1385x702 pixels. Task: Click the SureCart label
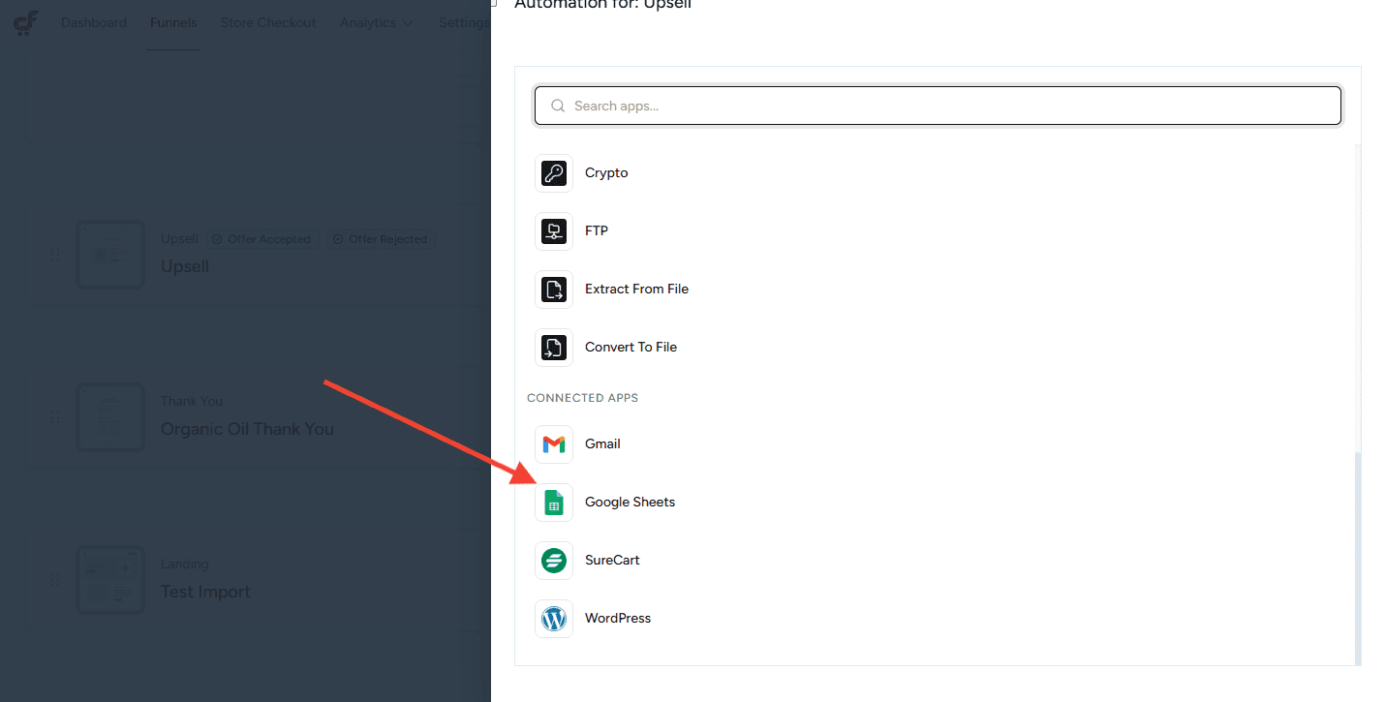[612, 561]
